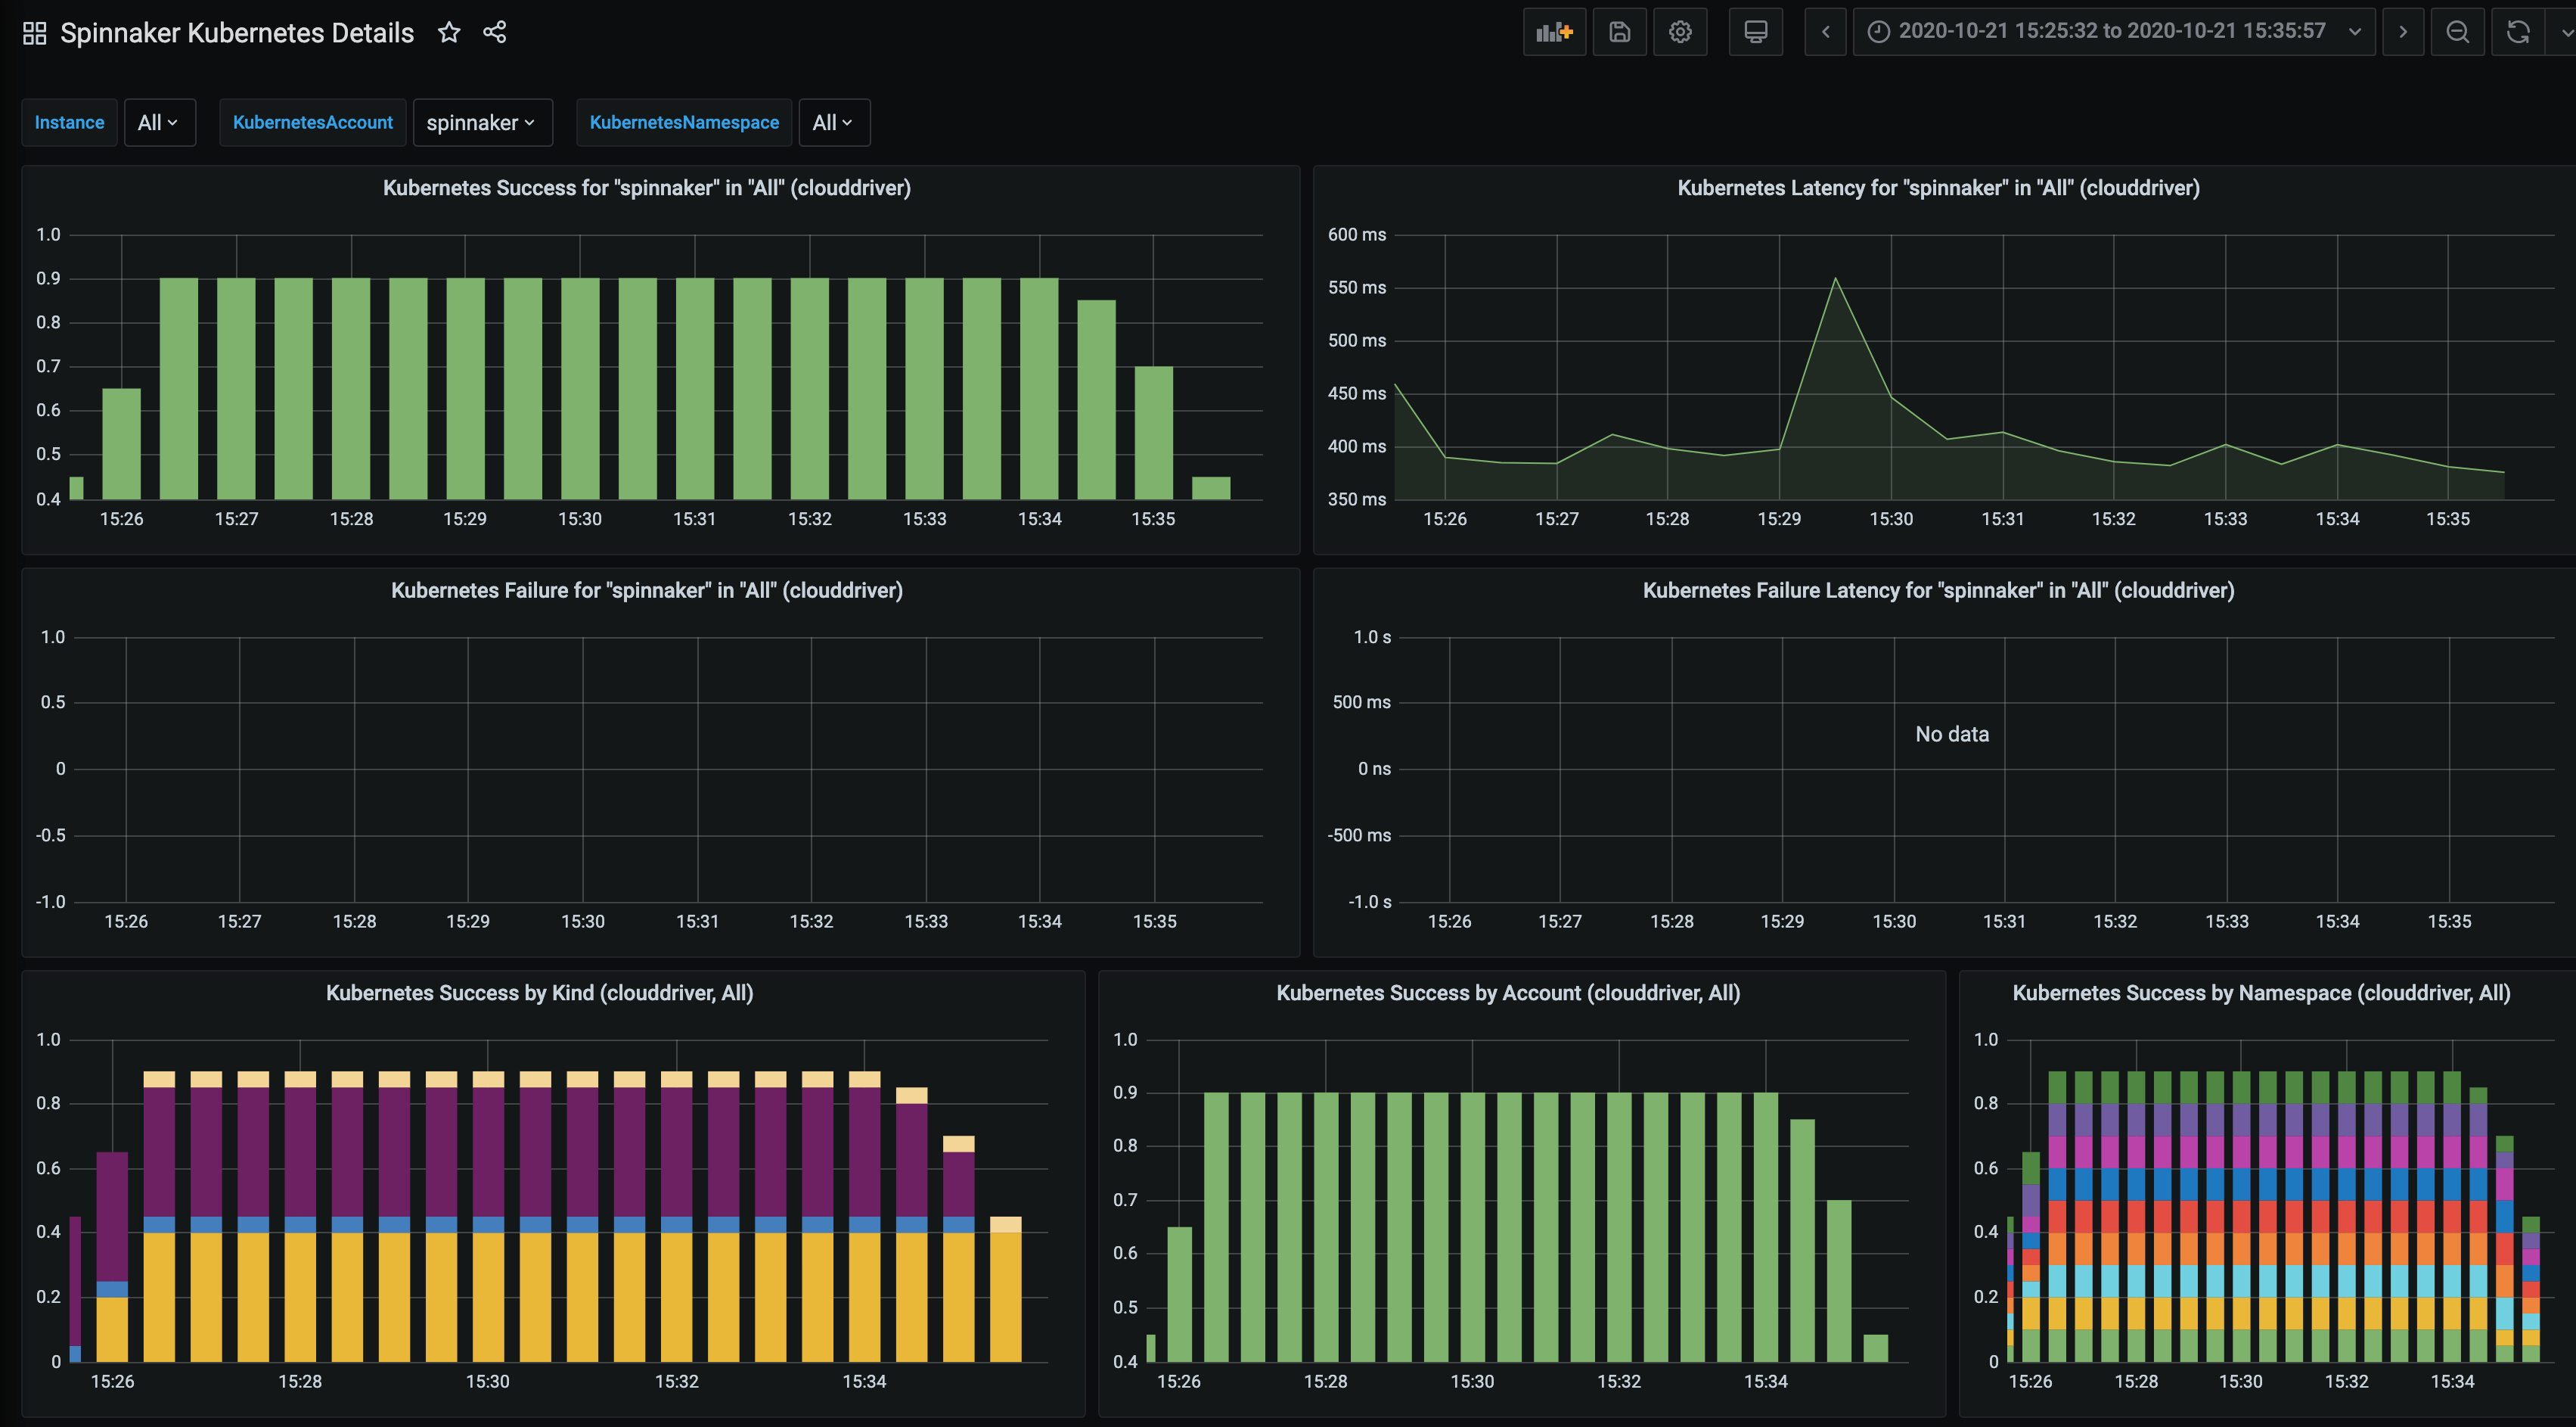
Task: Enable TV cycle view mode
Action: (x=1756, y=31)
